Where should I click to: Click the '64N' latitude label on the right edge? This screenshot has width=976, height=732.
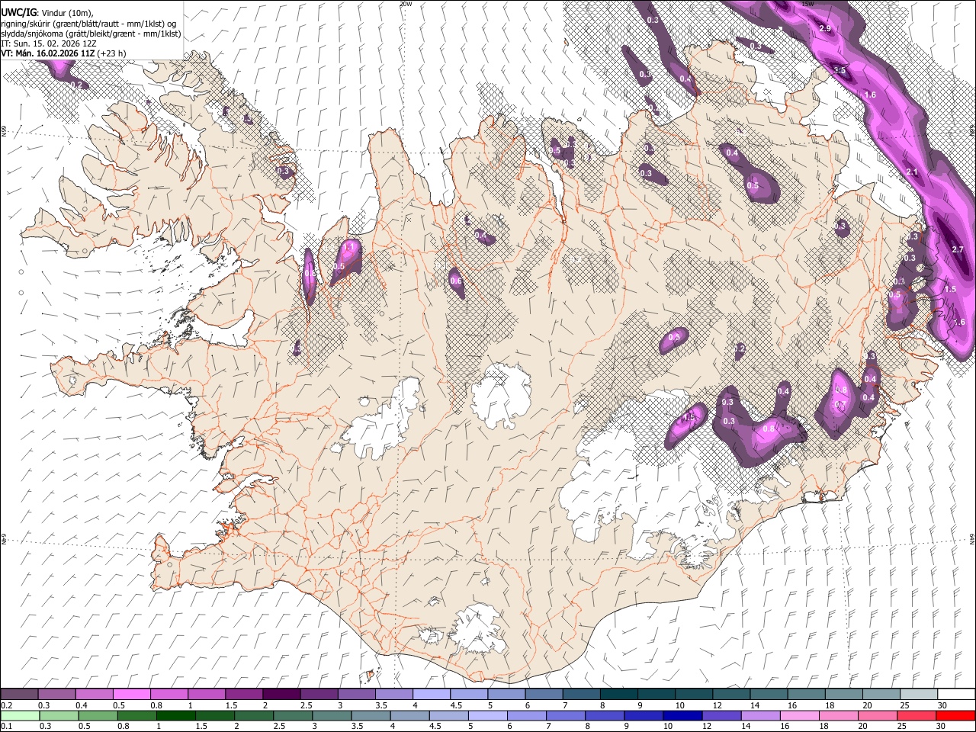(972, 538)
